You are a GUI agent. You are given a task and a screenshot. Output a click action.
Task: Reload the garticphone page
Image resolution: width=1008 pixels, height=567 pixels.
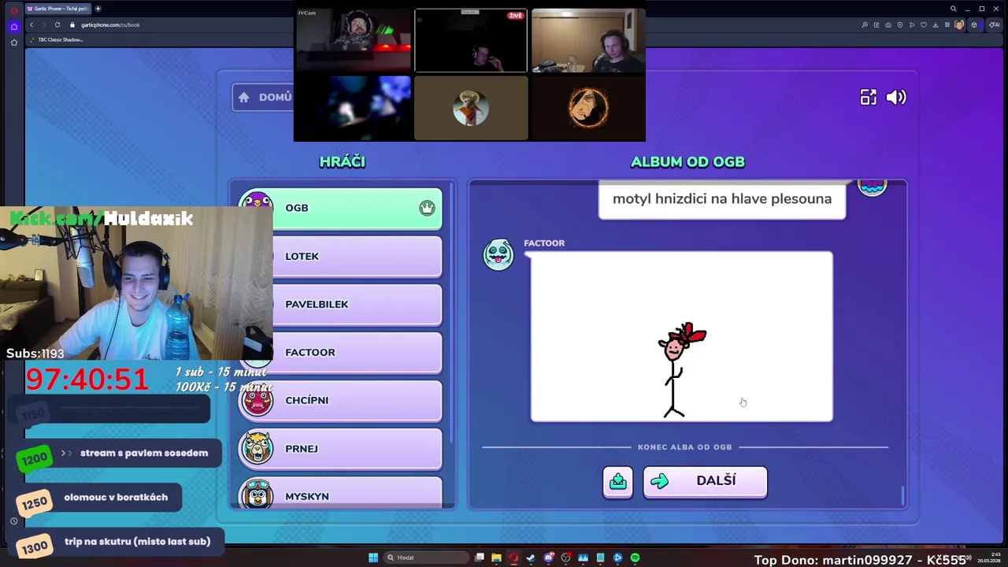tap(57, 24)
